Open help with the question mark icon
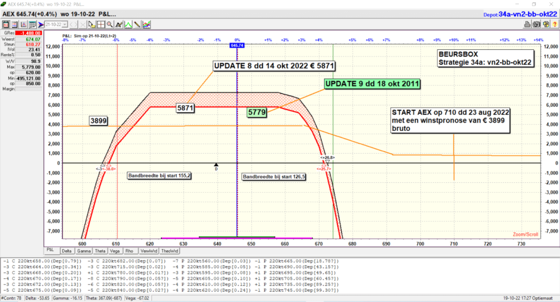 (x=555, y=24)
